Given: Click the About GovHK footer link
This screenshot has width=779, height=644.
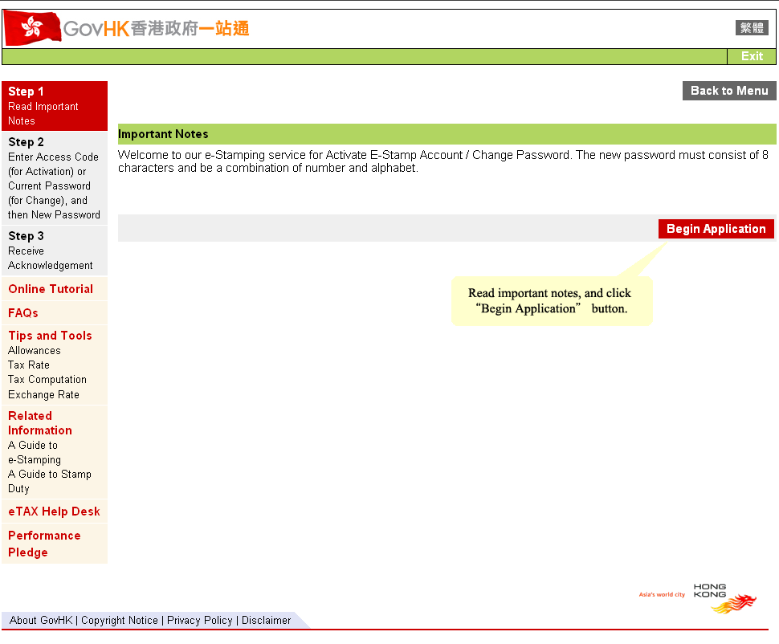Looking at the screenshot, I should pos(40,620).
